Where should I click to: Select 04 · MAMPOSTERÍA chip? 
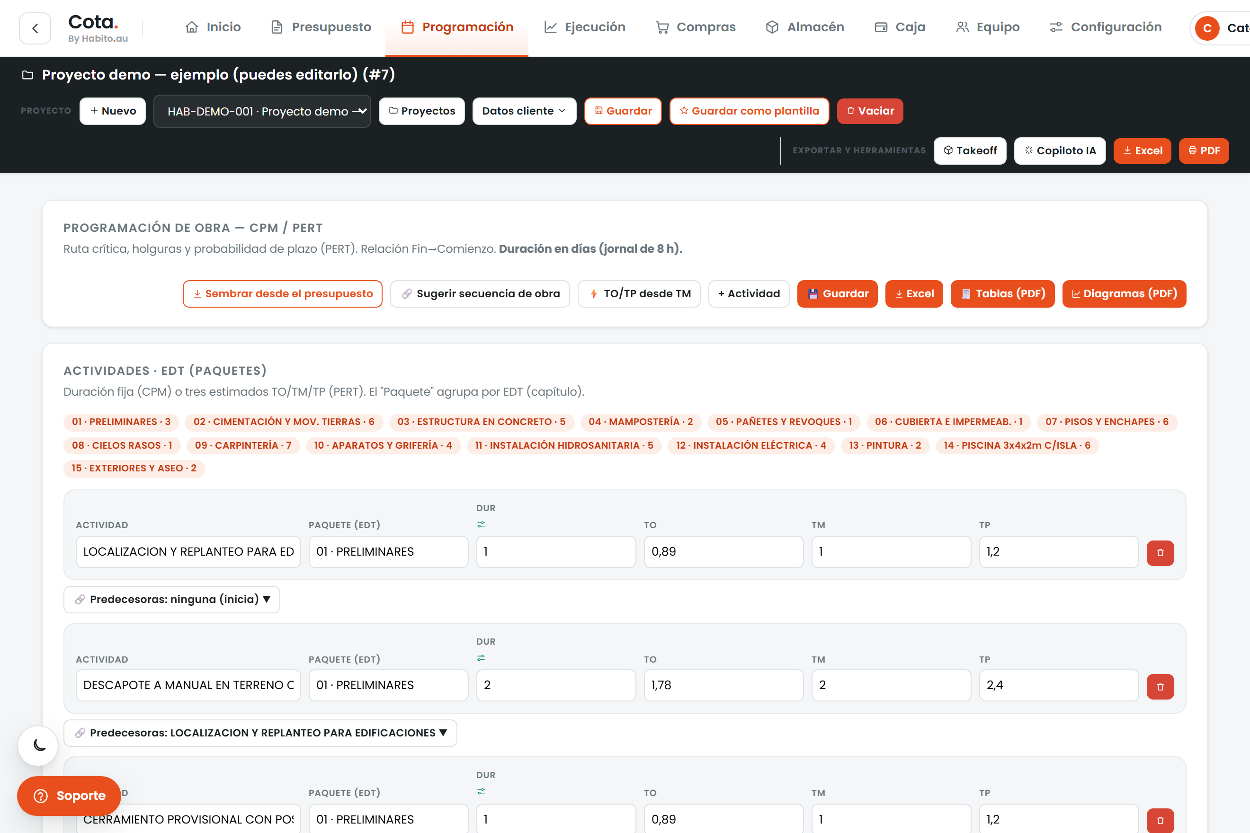point(641,422)
